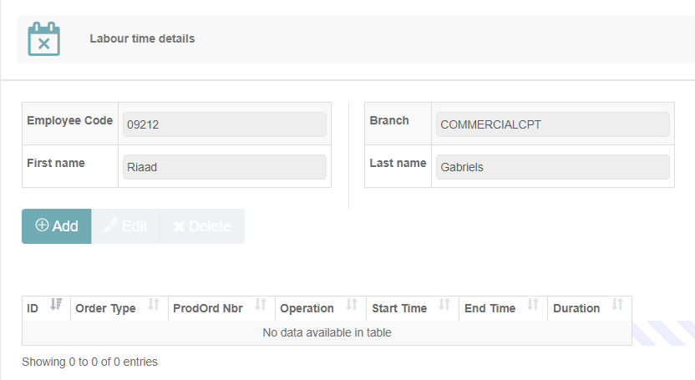This screenshot has height=380, width=695.
Task: Focus the Branch field COMMERCIALCPT
Action: 552,124
